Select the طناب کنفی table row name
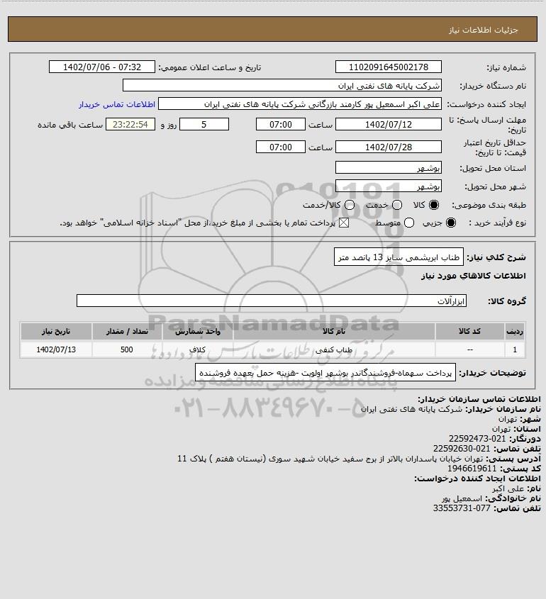Image resolution: width=546 pixels, height=599 pixels. 334,349
